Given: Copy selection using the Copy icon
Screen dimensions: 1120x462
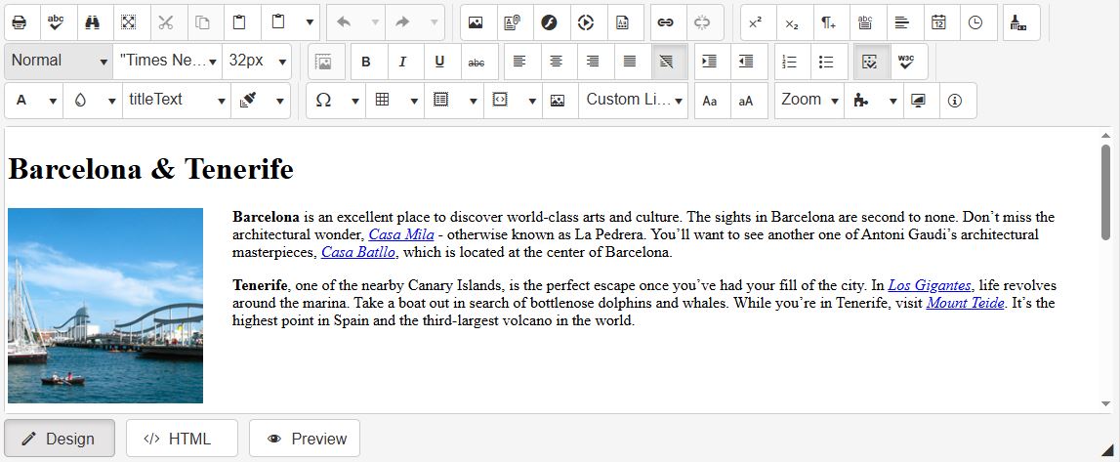Looking at the screenshot, I should (x=202, y=22).
